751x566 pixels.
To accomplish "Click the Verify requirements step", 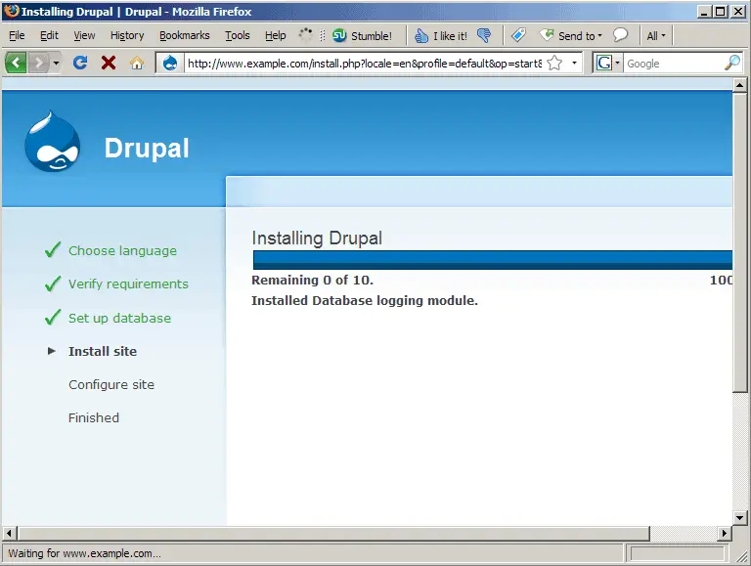I will (128, 283).
